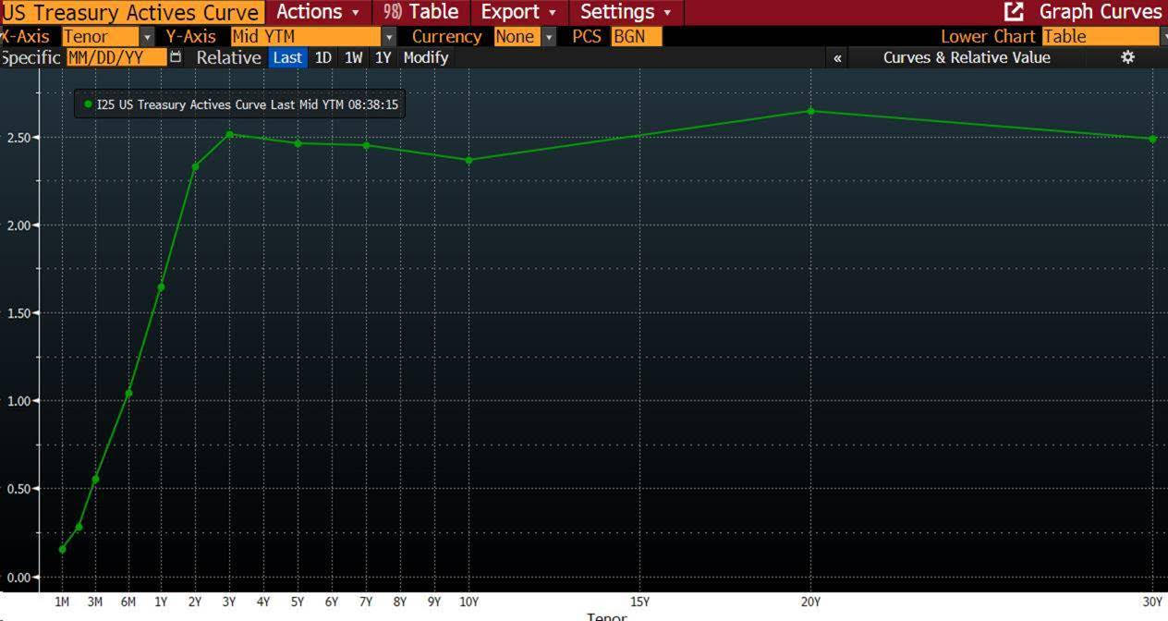Select the Last relative period toggle
Image resolution: width=1168 pixels, height=621 pixels.
(x=287, y=57)
